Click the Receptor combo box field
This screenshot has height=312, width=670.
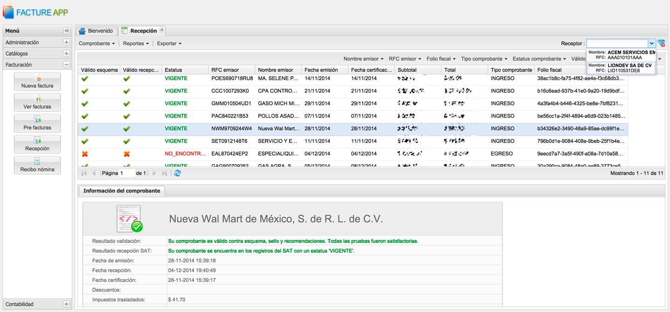pyautogui.click(x=616, y=43)
